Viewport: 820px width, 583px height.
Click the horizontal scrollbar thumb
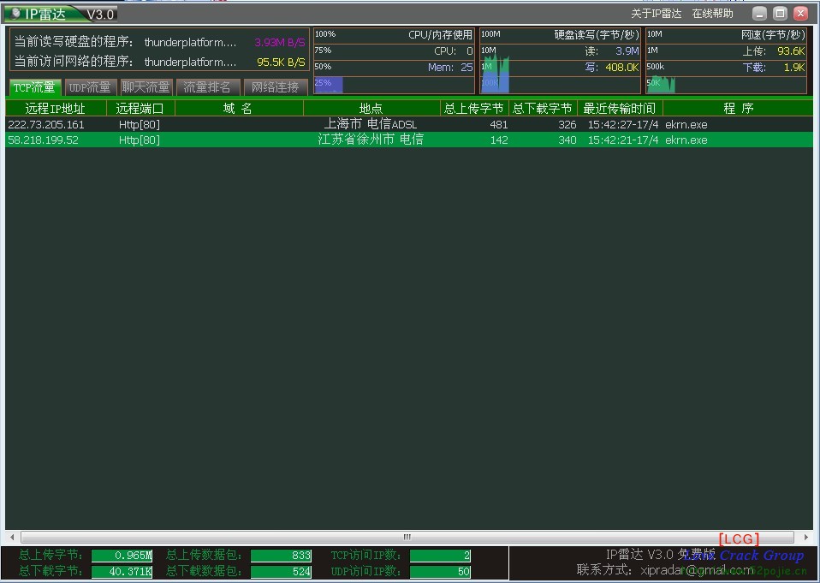click(x=407, y=537)
